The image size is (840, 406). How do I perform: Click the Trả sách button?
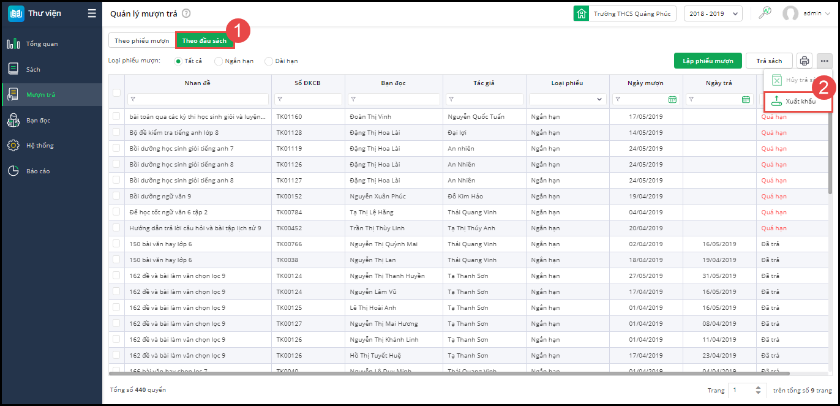point(769,61)
